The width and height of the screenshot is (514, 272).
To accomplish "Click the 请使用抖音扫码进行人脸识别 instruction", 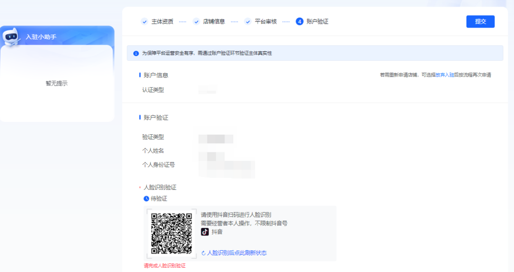I will (x=236, y=215).
